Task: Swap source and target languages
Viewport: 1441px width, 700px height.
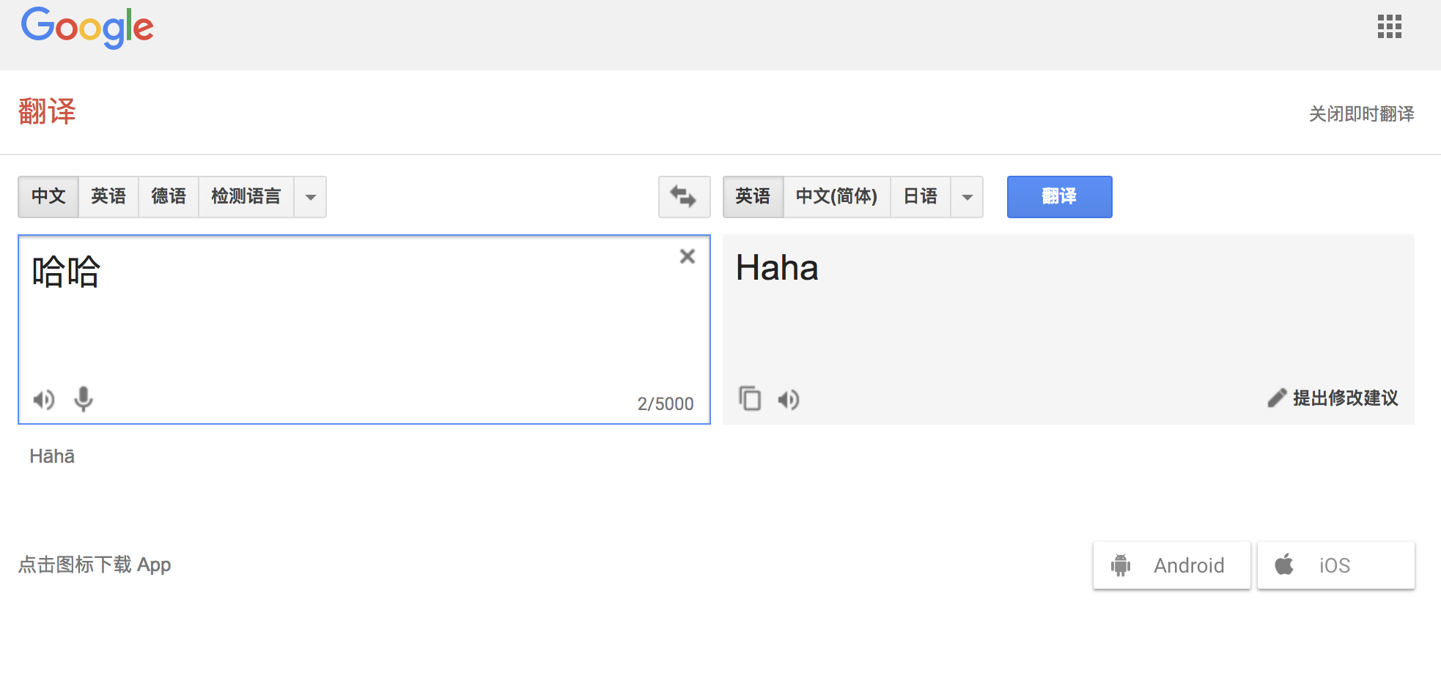Action: [x=684, y=196]
